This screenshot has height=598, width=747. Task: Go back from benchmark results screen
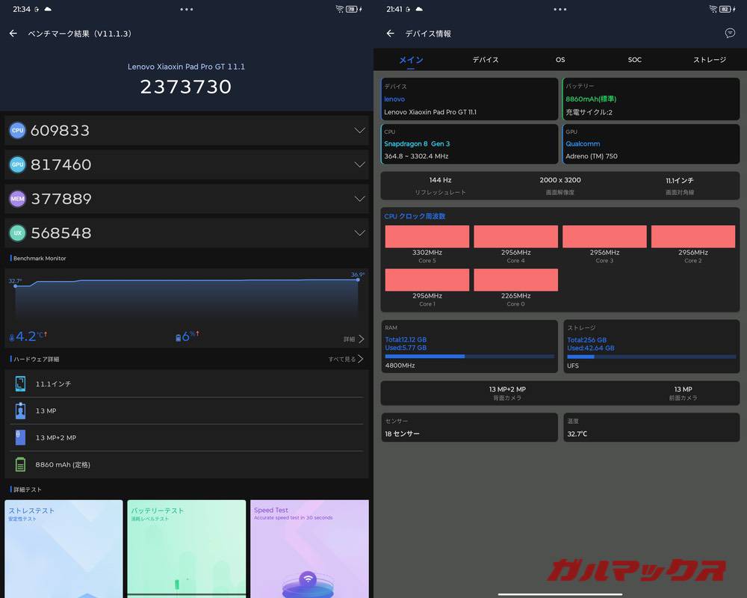[13, 34]
